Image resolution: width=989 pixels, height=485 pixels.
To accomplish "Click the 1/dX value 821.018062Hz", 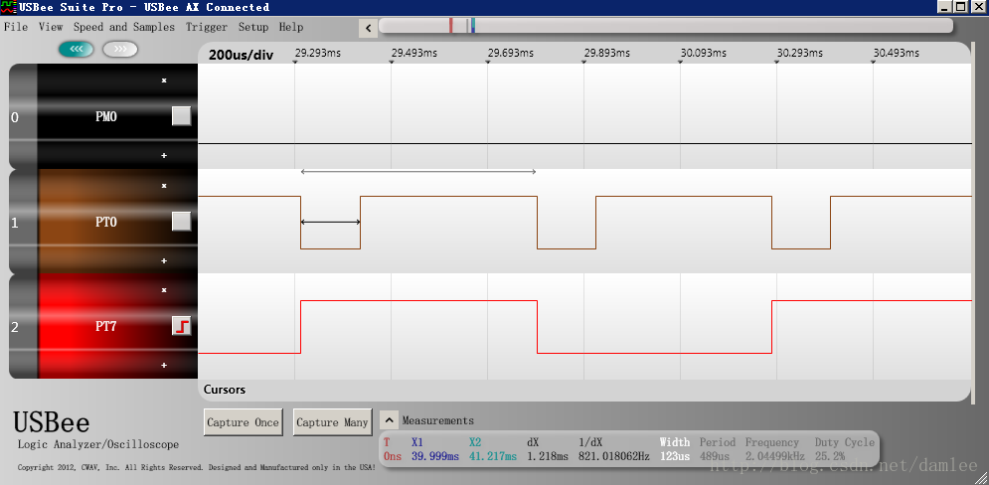I will (613, 456).
